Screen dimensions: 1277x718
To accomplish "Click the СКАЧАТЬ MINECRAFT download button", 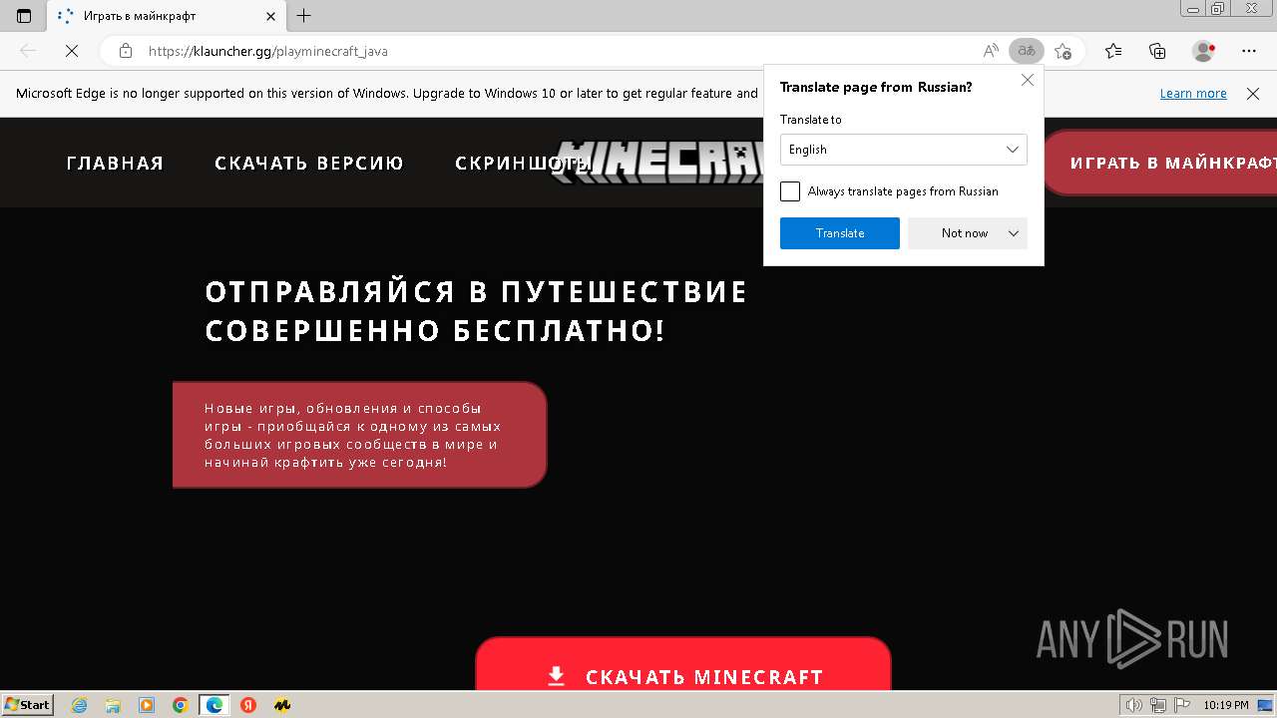I will click(x=683, y=666).
